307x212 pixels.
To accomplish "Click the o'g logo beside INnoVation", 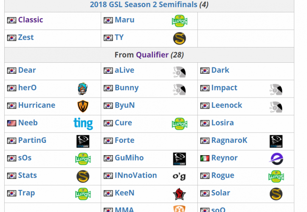I will point(180,176).
